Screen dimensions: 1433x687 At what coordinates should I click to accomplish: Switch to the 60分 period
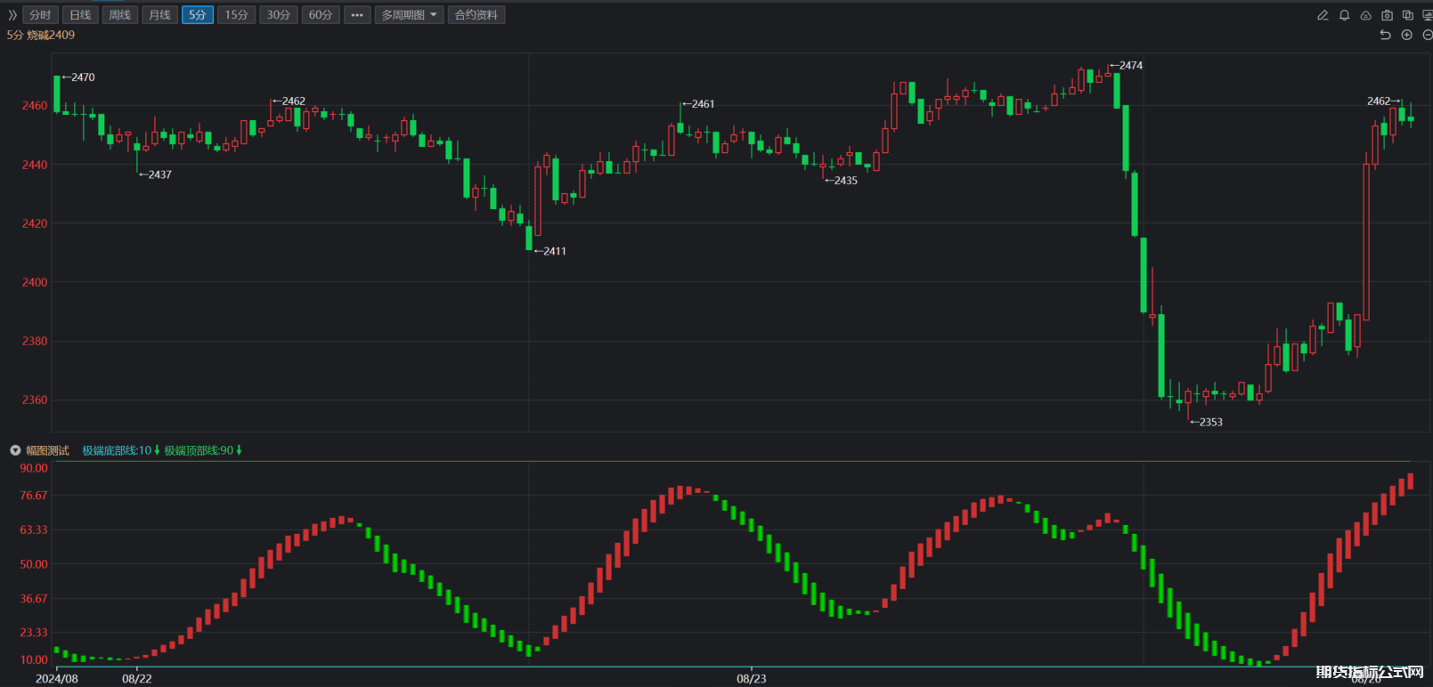pos(321,15)
